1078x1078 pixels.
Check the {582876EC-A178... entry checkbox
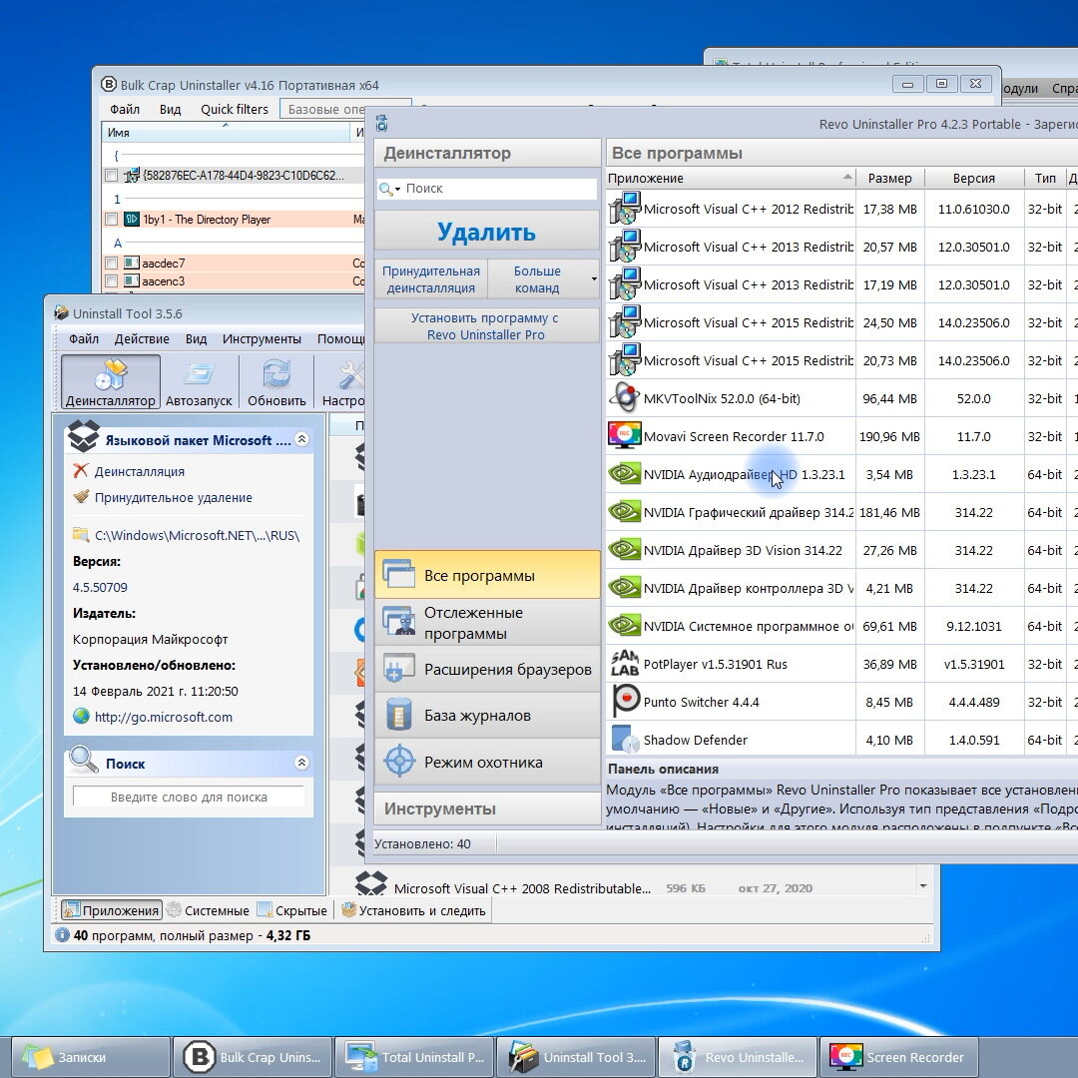click(x=112, y=176)
